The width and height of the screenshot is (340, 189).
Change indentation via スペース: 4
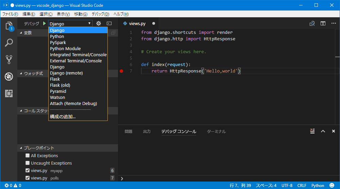(x=266, y=185)
